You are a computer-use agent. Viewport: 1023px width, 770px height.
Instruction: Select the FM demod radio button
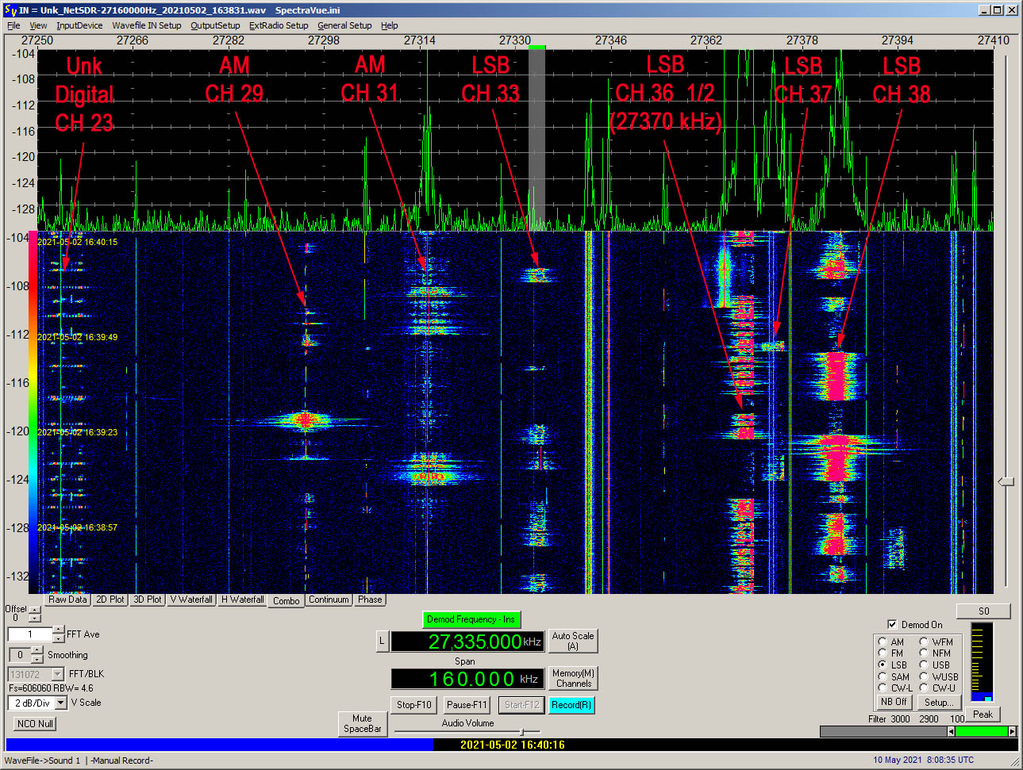[883, 653]
